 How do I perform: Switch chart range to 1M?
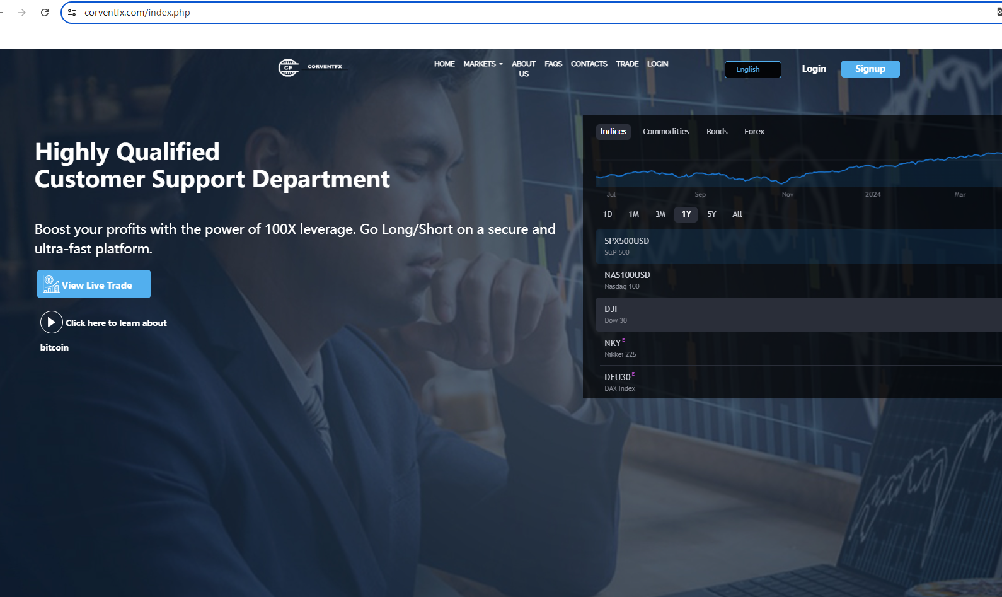click(x=633, y=214)
